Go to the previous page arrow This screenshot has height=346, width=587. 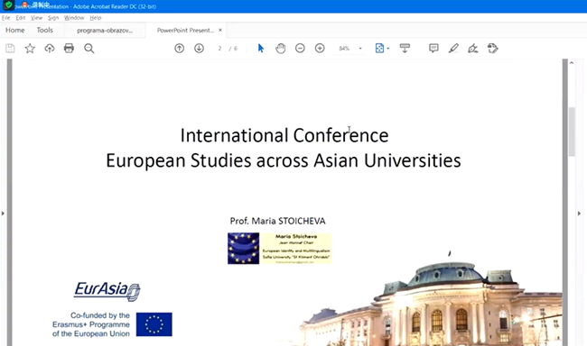[180, 48]
